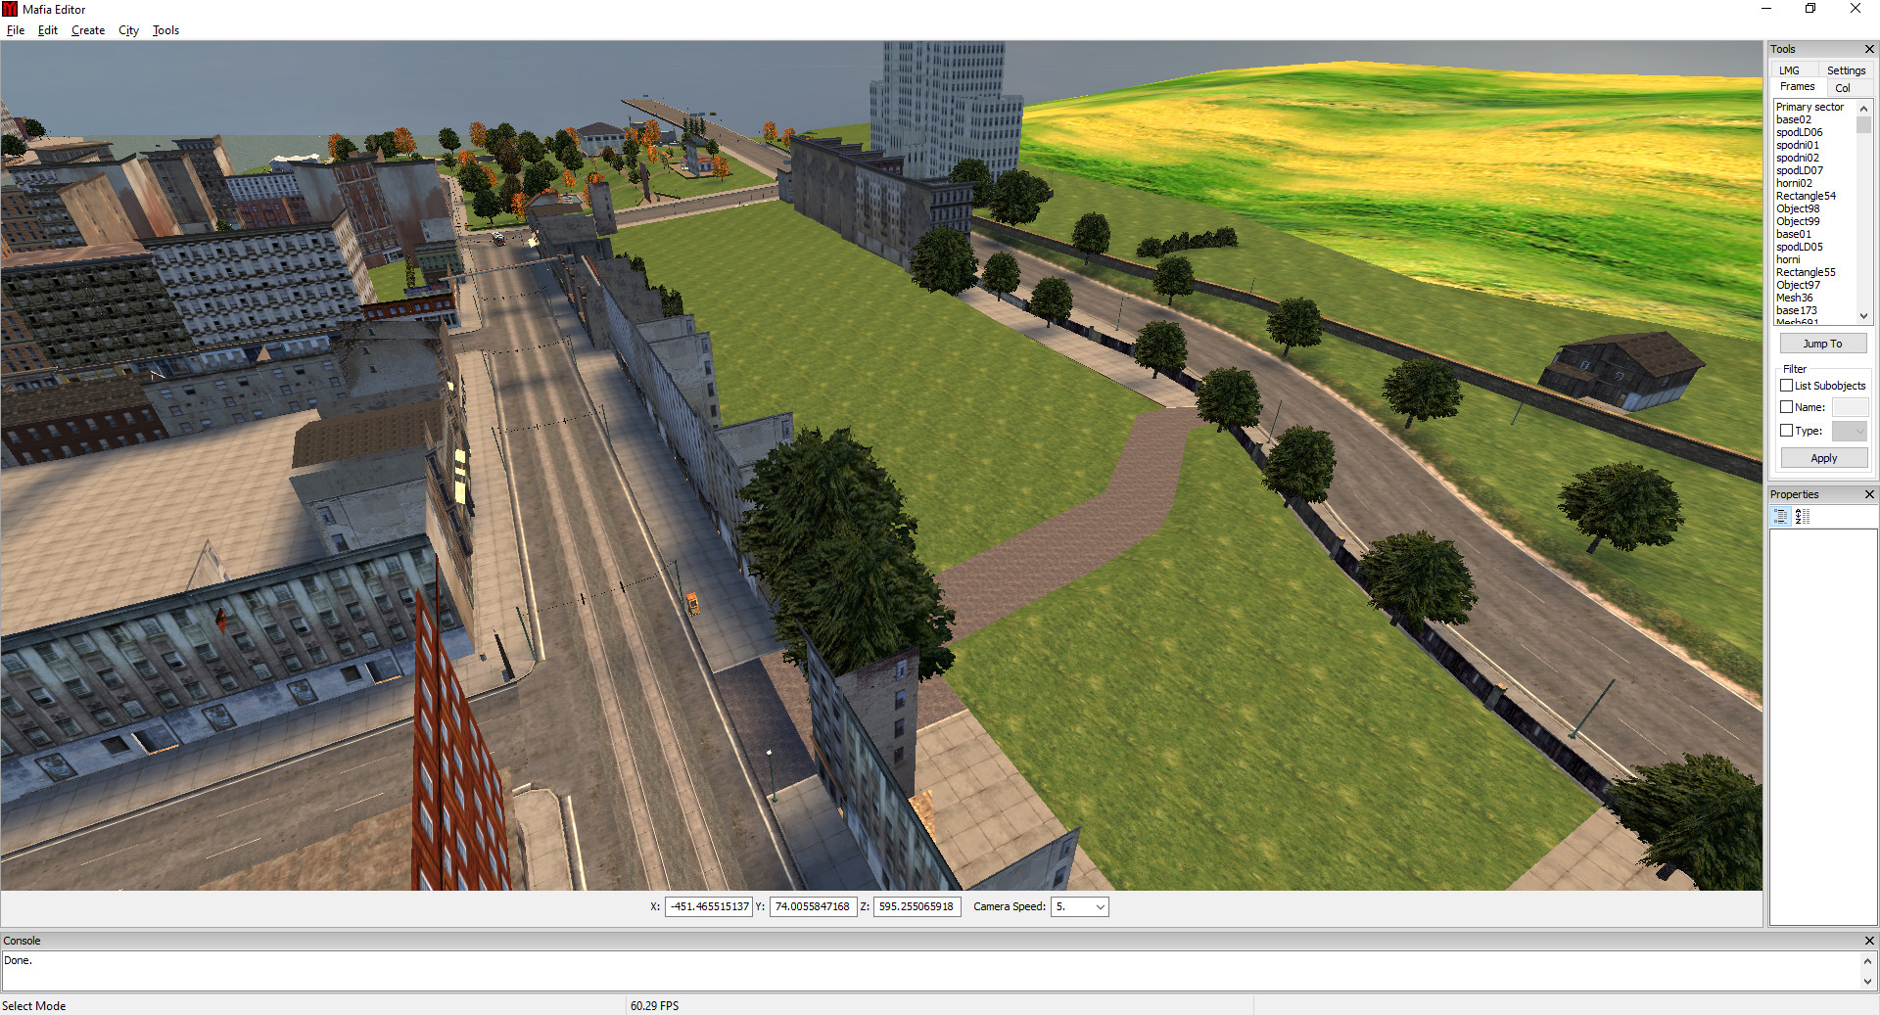1880x1015 pixels.
Task: Select Object99 in the frames list
Action: (x=1798, y=221)
